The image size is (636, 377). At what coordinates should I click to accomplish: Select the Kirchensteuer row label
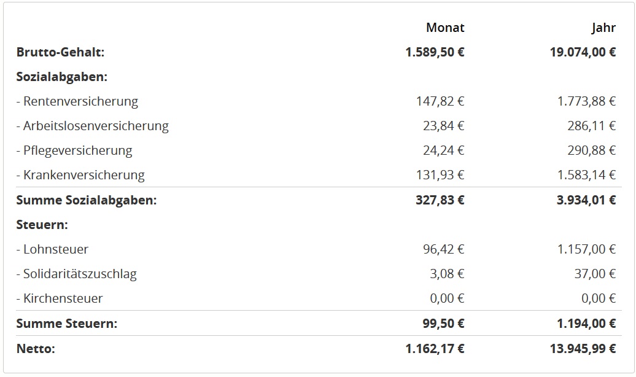60,298
